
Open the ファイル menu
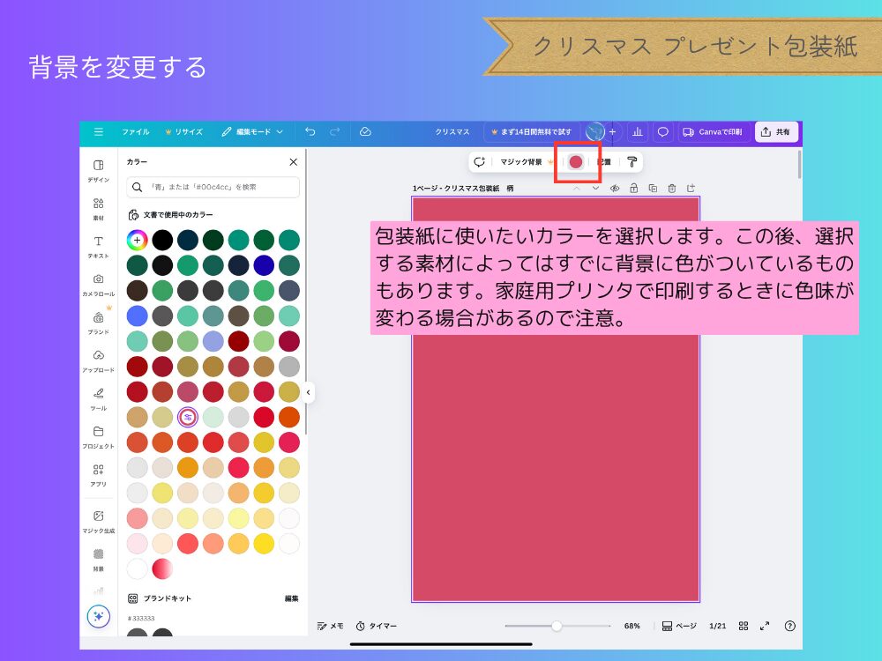[137, 131]
